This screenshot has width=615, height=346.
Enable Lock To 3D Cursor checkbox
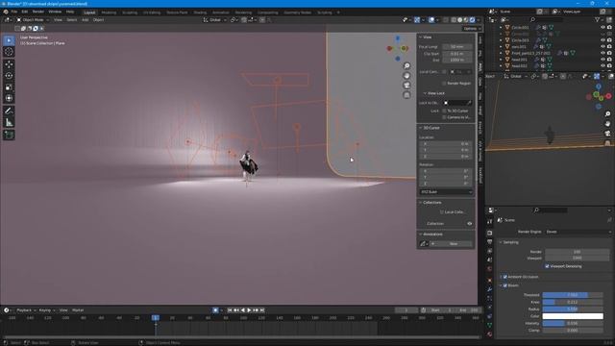pyautogui.click(x=444, y=111)
